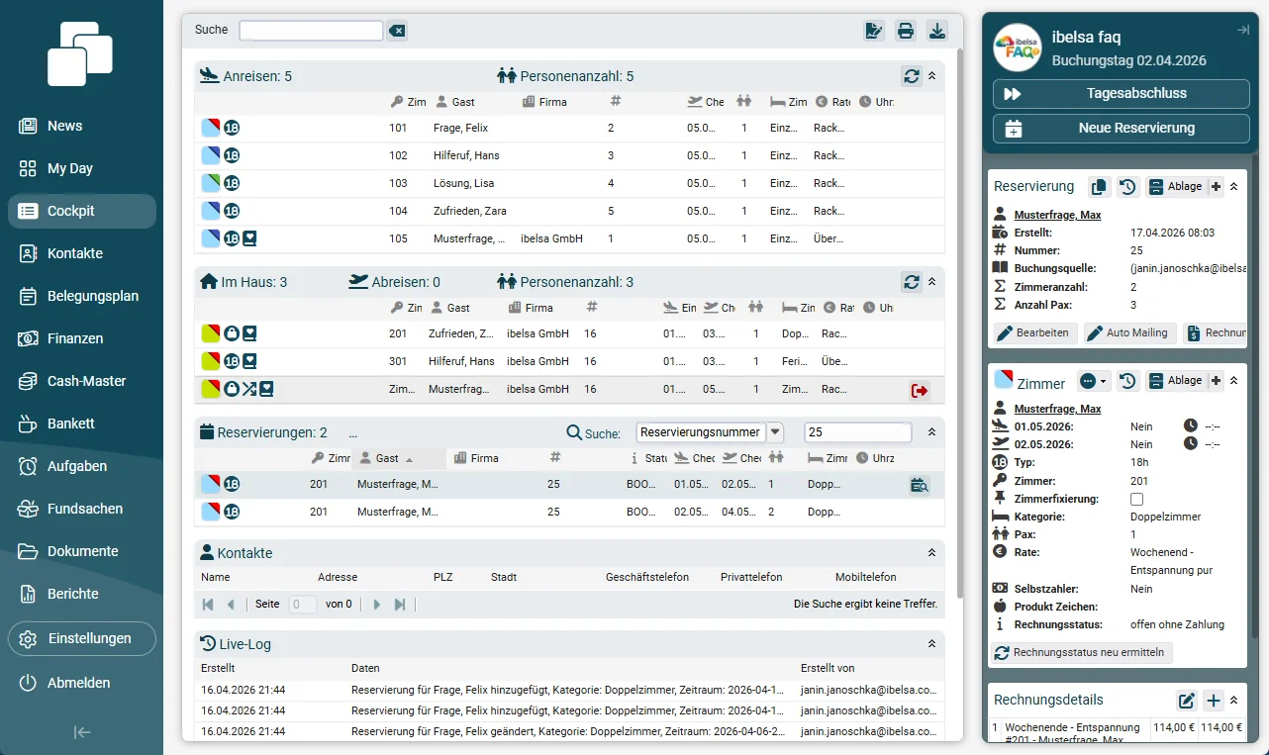Click the red check-out icon in the Im Haus list
Image resolution: width=1269 pixels, height=755 pixels.
pyautogui.click(x=920, y=391)
